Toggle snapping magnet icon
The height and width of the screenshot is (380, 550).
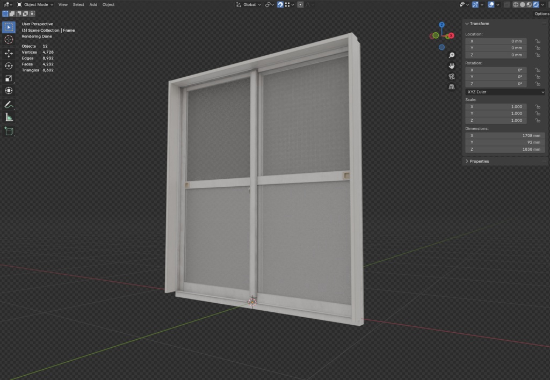tap(280, 4)
